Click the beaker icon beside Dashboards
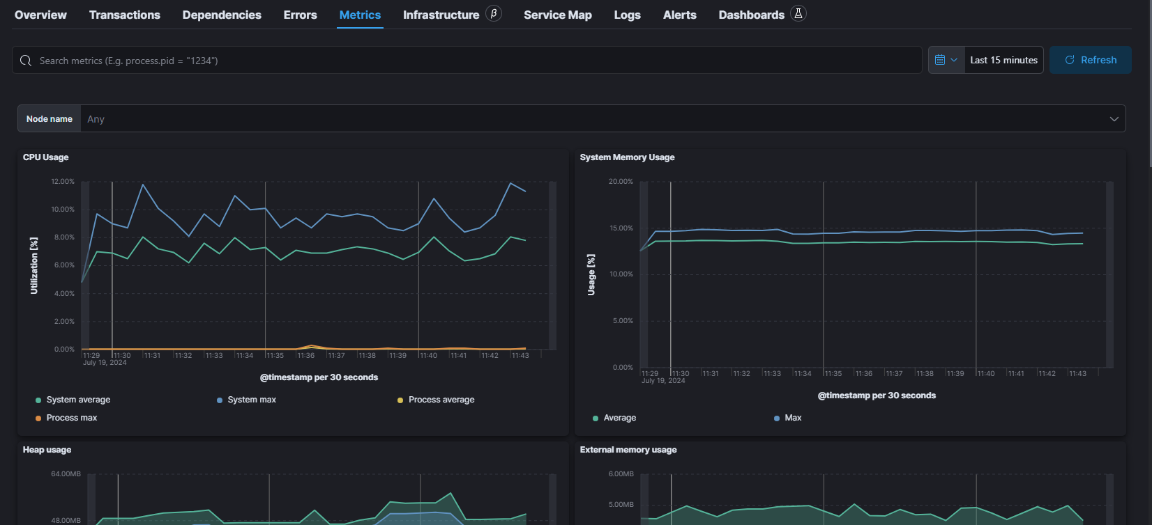1152x525 pixels. (x=798, y=14)
